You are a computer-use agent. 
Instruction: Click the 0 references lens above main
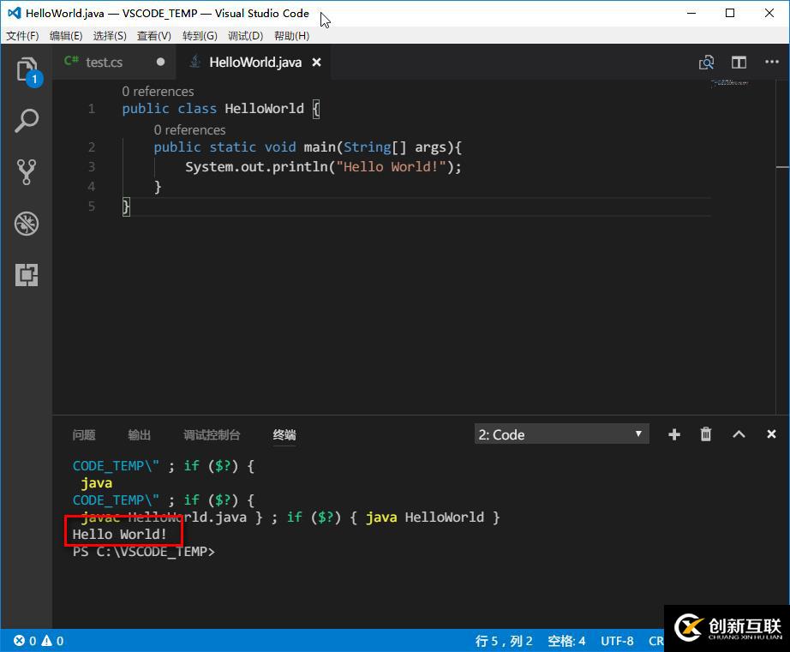coord(189,130)
